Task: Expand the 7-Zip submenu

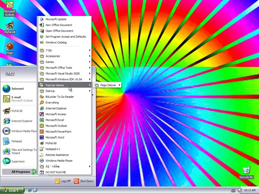Action: (x=64, y=50)
